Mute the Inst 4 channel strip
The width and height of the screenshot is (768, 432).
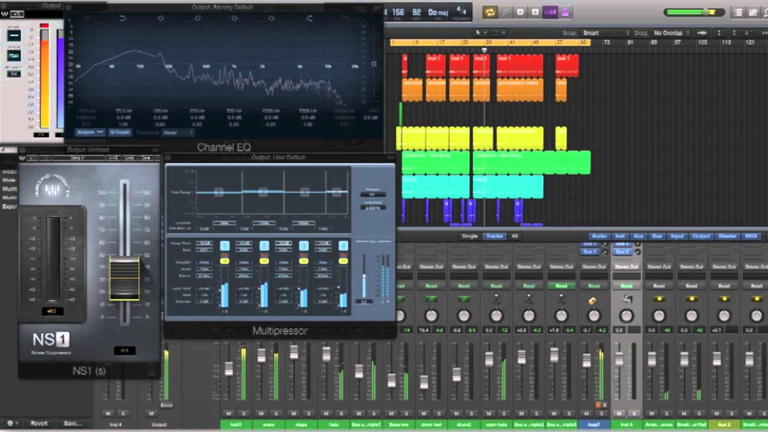point(619,413)
